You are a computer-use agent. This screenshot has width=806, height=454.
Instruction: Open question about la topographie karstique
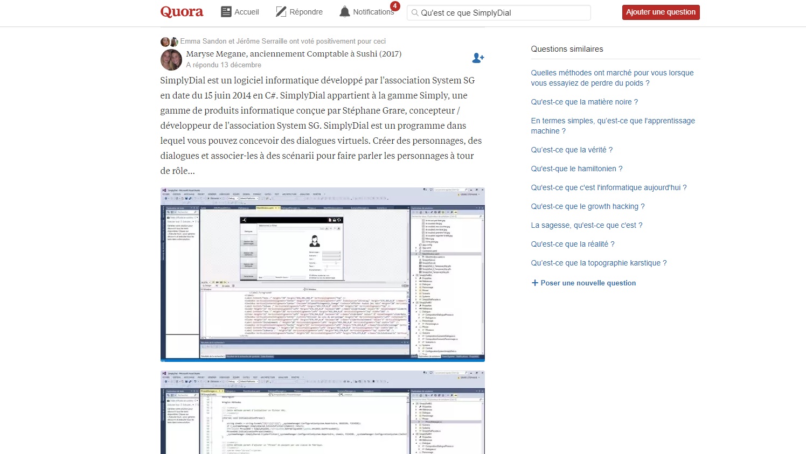point(599,263)
